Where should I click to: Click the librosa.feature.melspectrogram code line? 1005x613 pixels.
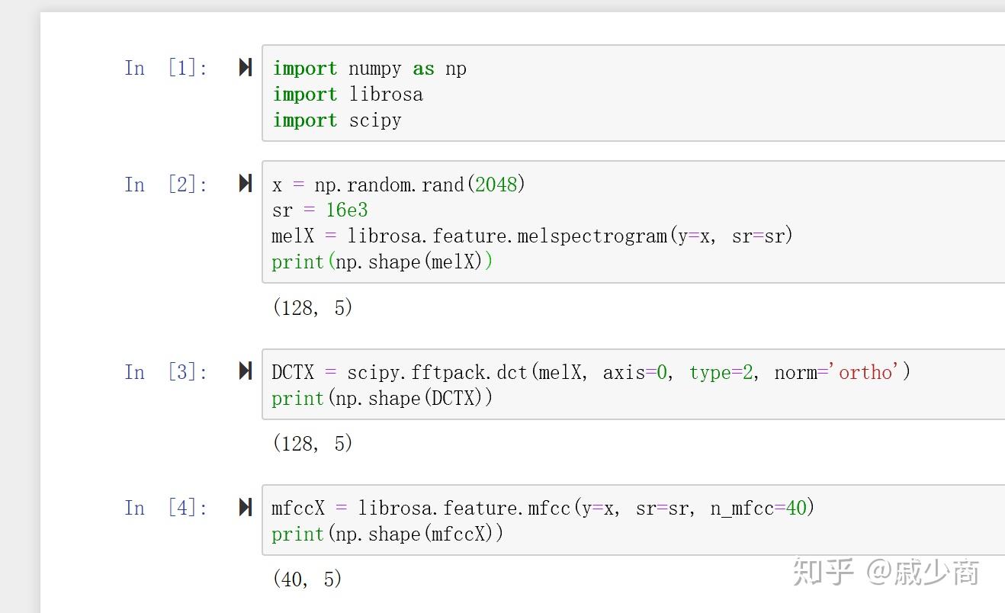(532, 236)
